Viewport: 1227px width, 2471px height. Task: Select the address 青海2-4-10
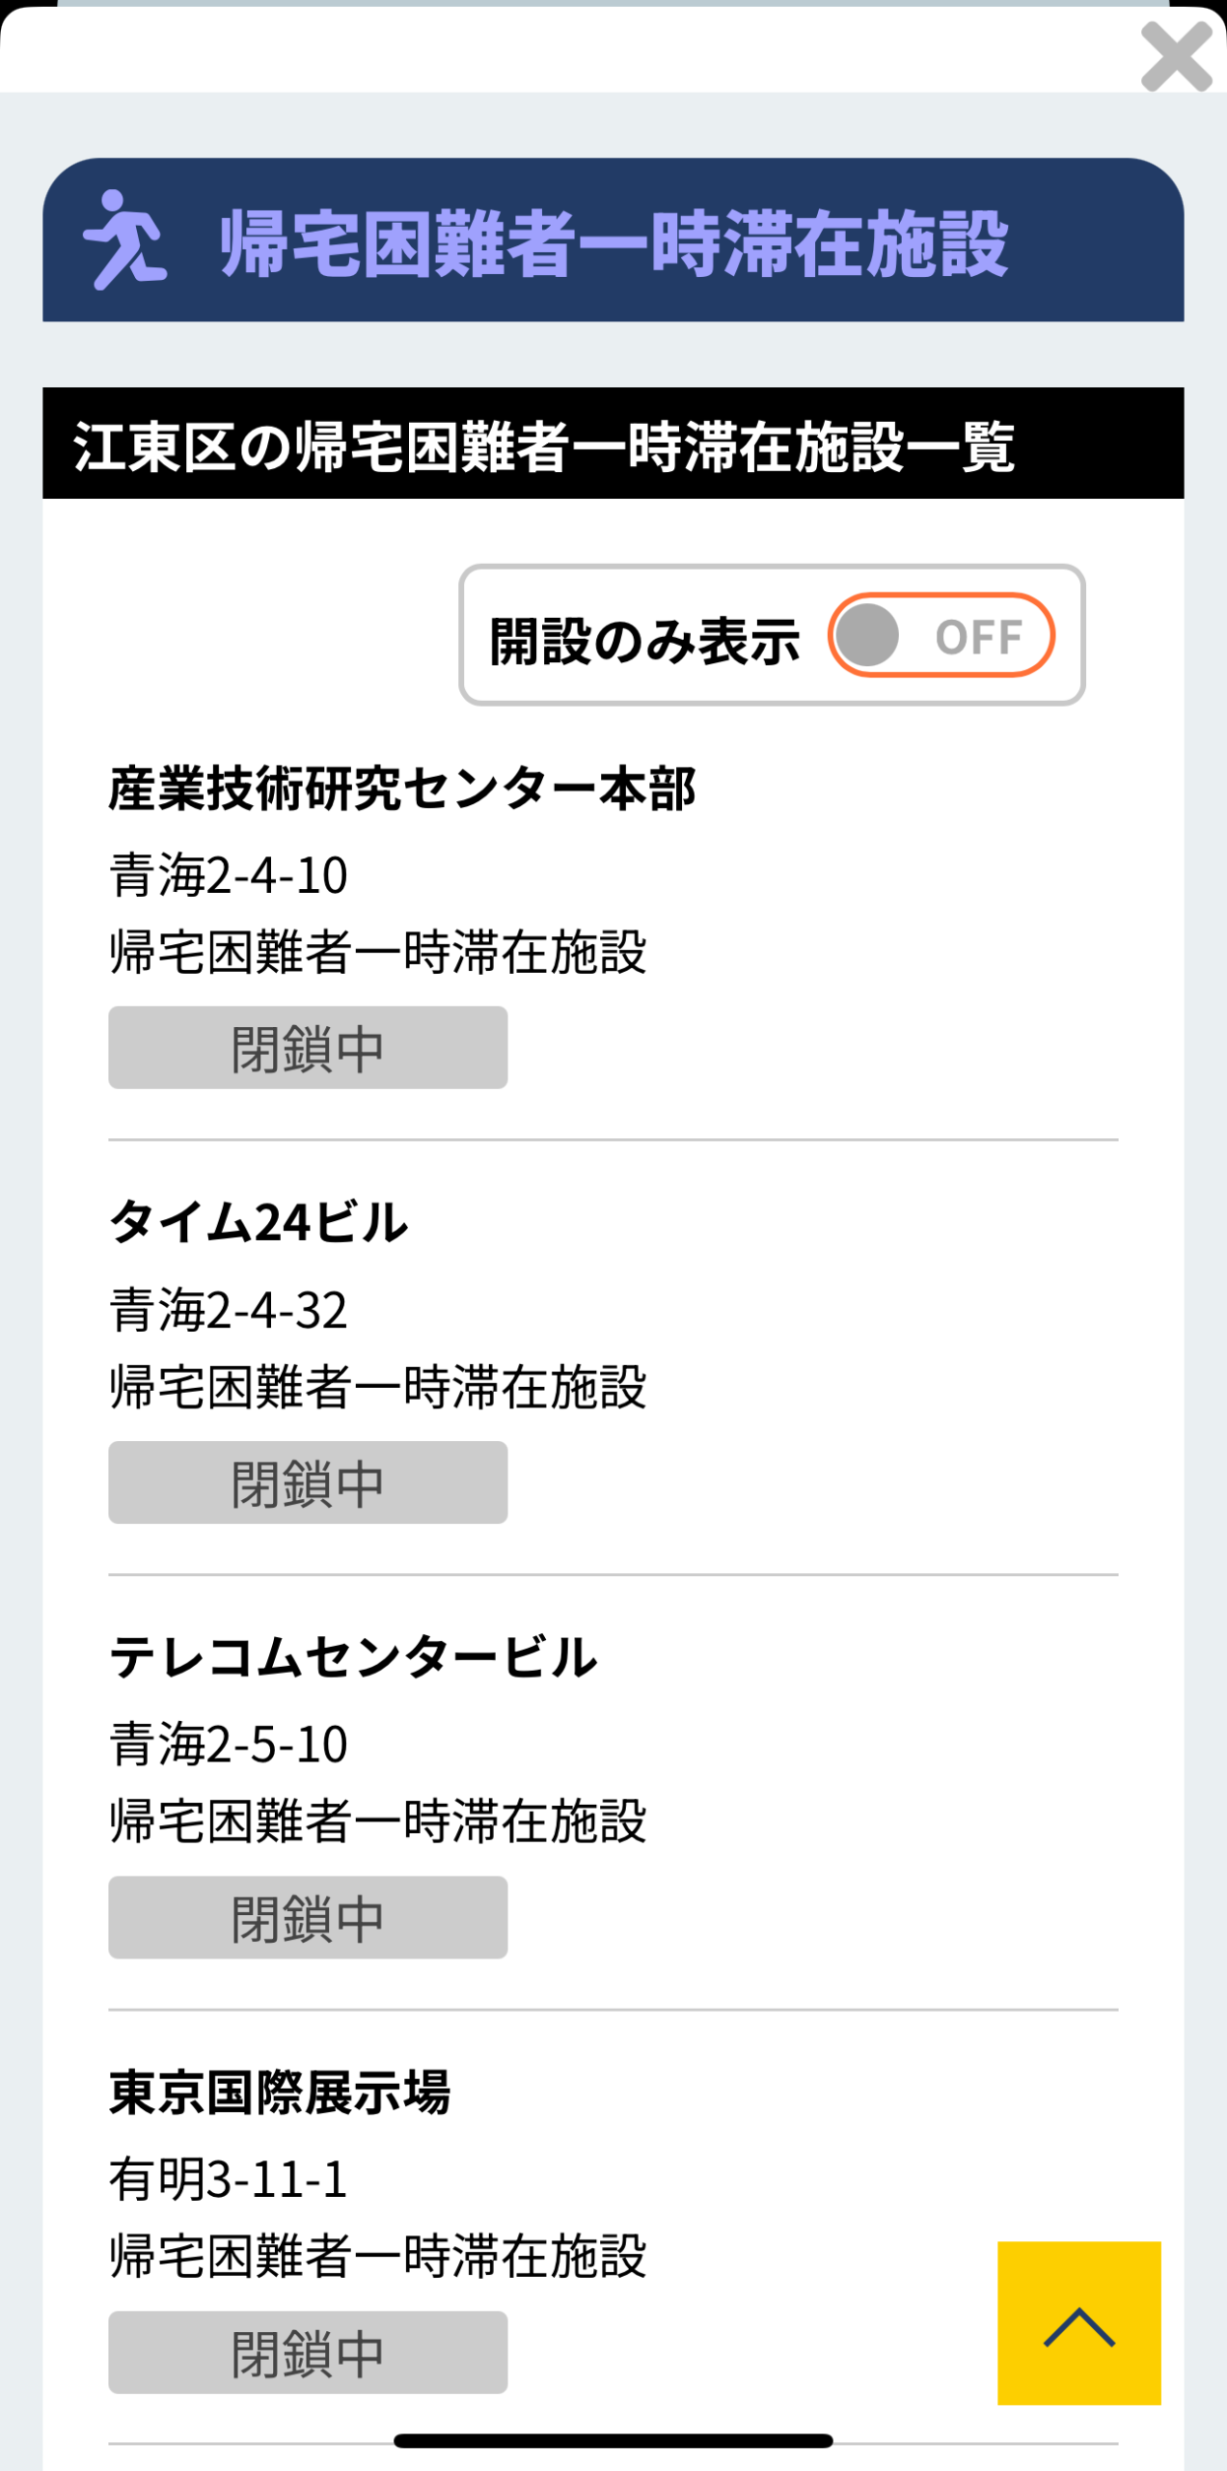coord(229,875)
